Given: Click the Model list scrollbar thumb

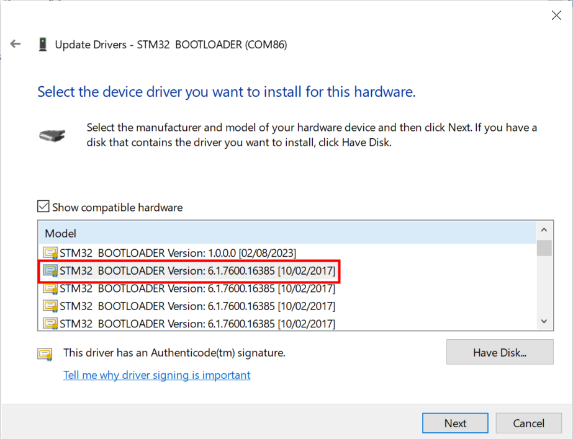Looking at the screenshot, I should pyautogui.click(x=544, y=248).
